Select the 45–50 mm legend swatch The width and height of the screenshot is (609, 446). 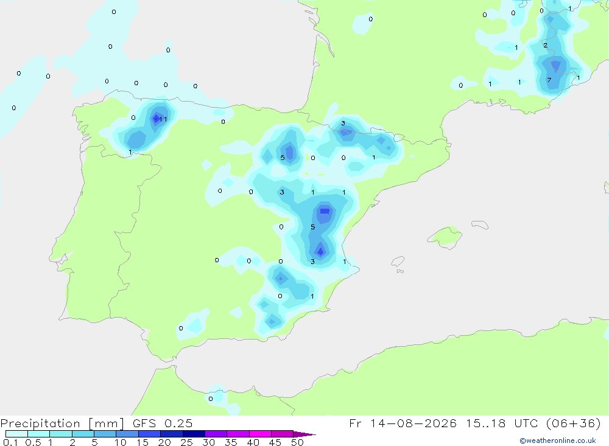[x=282, y=434]
